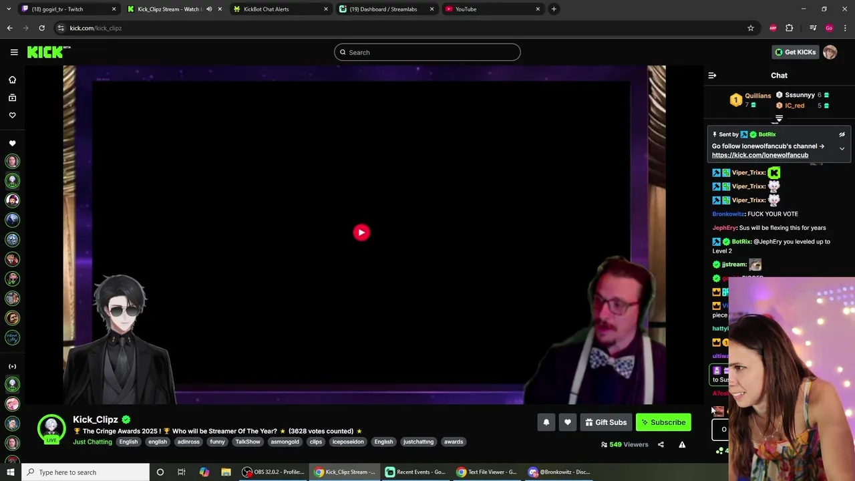The image size is (855, 481).
Task: Open Bronkowitz Discord from taskbar
Action: (x=558, y=472)
